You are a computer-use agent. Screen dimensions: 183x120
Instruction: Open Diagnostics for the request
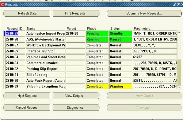click(x=76, y=108)
